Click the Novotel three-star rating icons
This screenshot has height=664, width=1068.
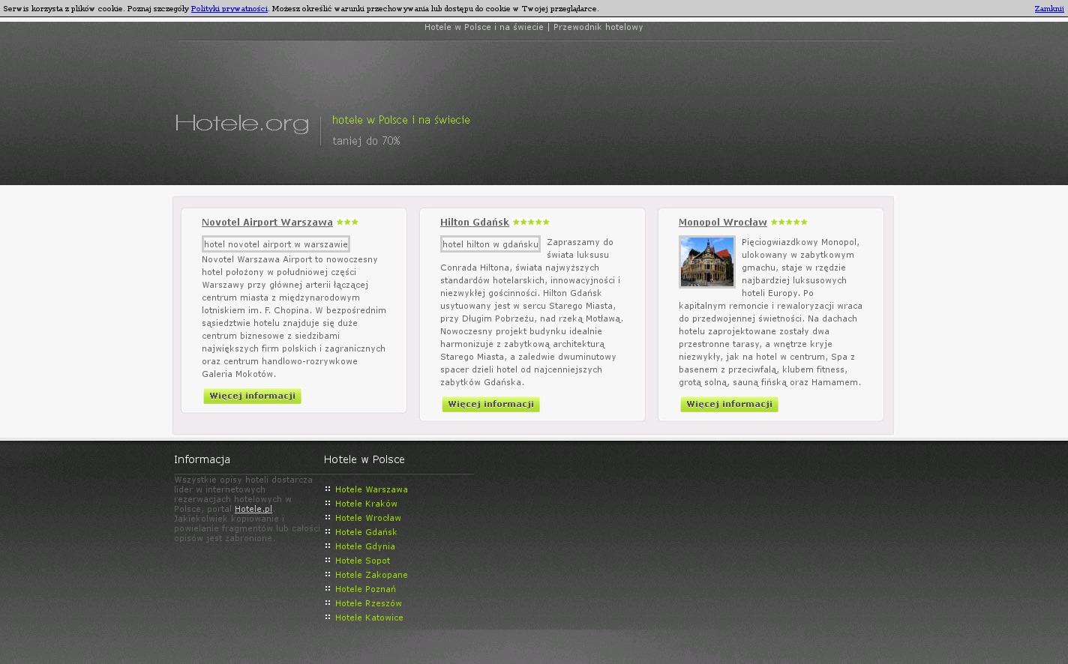(x=347, y=223)
